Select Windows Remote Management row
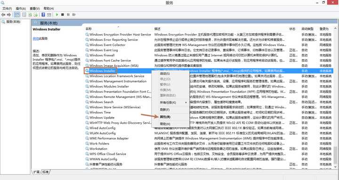The image size is (339, 180). [209, 97]
